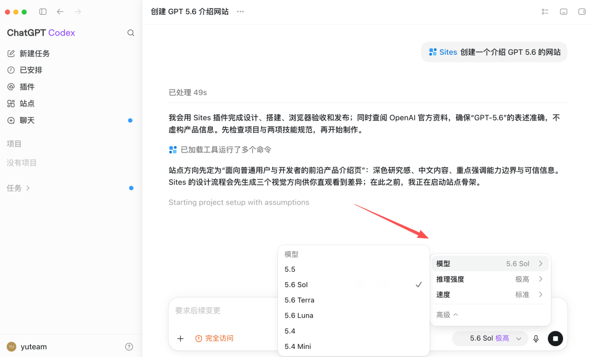The height and width of the screenshot is (357, 591).
Task: Open the 聊天 sidebar item
Action: (x=71, y=120)
